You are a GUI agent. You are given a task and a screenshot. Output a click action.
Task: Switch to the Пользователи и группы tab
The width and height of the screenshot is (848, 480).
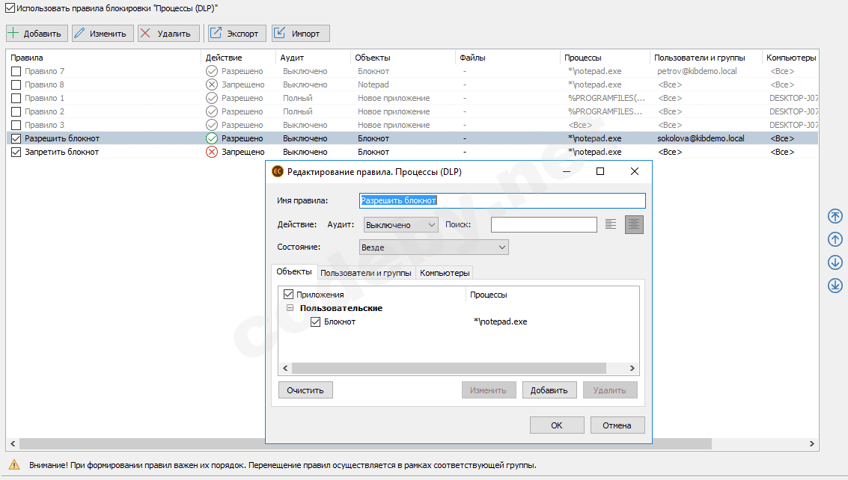365,273
